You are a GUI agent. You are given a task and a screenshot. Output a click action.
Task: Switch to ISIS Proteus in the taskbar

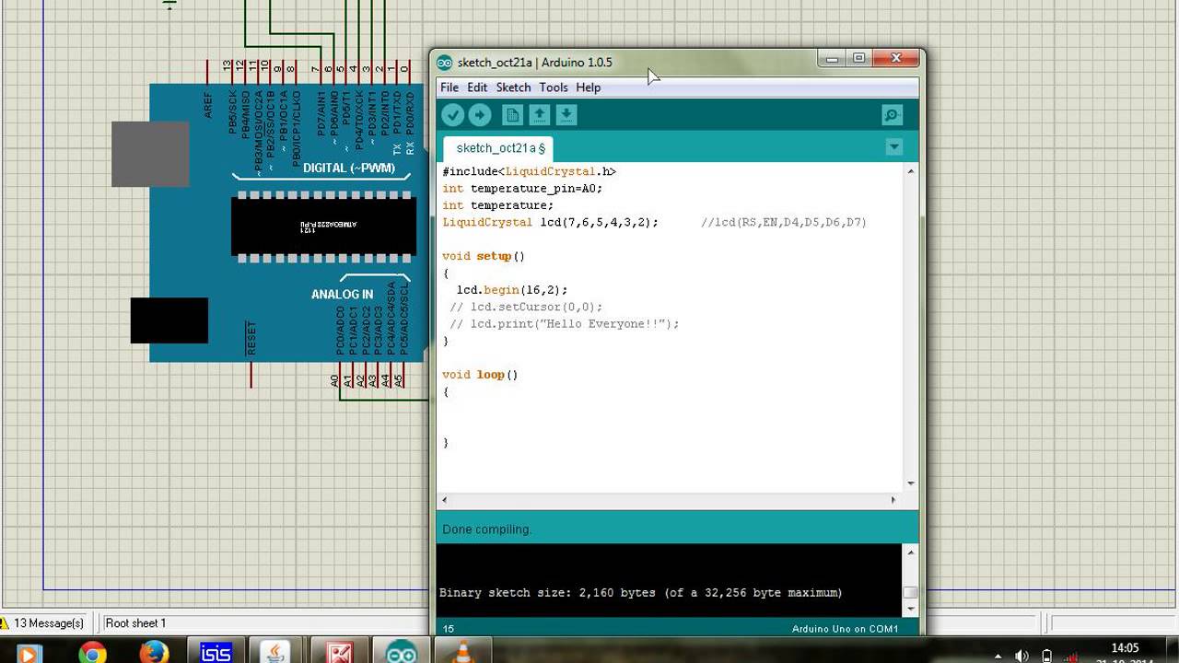point(216,653)
